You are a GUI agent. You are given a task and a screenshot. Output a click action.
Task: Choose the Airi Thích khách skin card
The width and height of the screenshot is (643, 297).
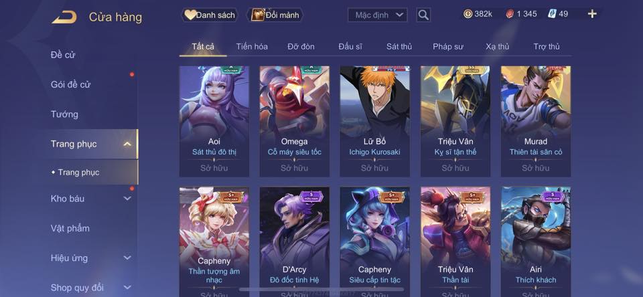coord(536,241)
